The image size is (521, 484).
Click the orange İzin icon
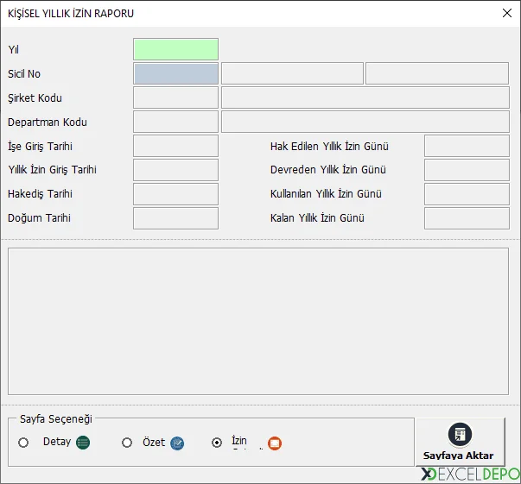[275, 443]
